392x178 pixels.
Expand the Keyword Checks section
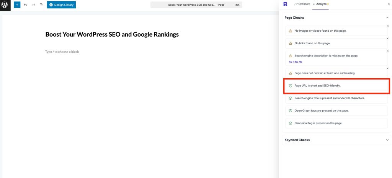pyautogui.click(x=387, y=140)
